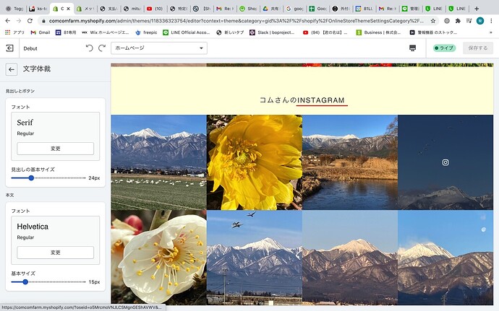The height and width of the screenshot is (311, 499).
Task: Open the 警報機器のストック bookmark
Action: pos(433,32)
